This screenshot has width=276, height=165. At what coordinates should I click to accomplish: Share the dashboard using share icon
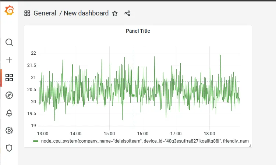127,13
